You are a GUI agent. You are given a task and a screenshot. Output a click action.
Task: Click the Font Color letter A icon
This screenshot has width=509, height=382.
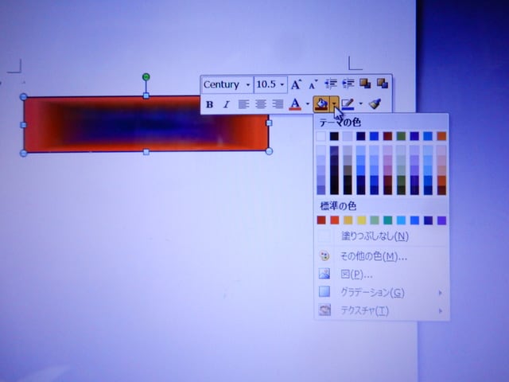pyautogui.click(x=295, y=103)
